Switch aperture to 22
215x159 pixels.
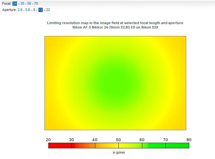tap(48, 10)
